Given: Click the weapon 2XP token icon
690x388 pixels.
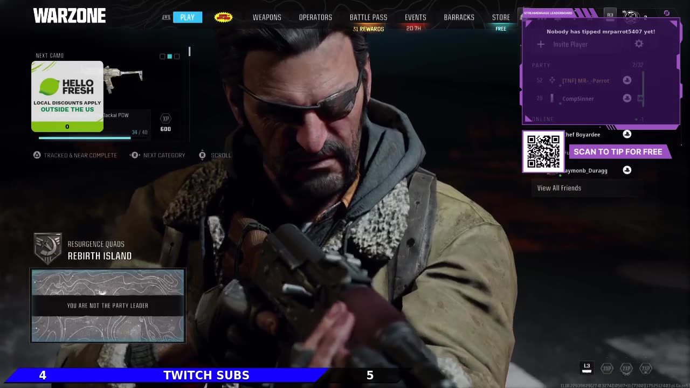Looking at the screenshot, I should pyautogui.click(x=626, y=369).
